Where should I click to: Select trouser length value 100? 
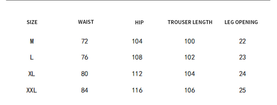click(190, 41)
